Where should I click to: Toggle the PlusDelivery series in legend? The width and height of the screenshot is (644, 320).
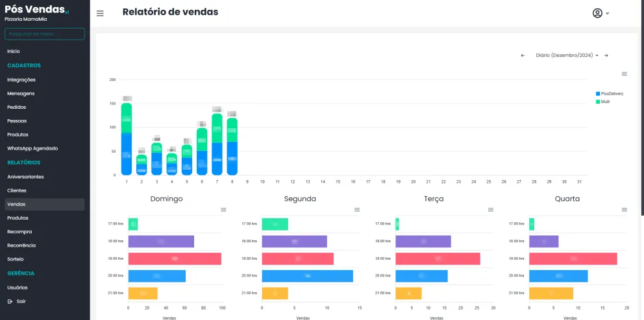tap(610, 94)
